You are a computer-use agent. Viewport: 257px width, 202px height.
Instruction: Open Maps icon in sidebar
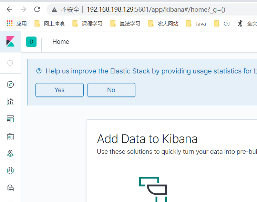tap(10, 153)
